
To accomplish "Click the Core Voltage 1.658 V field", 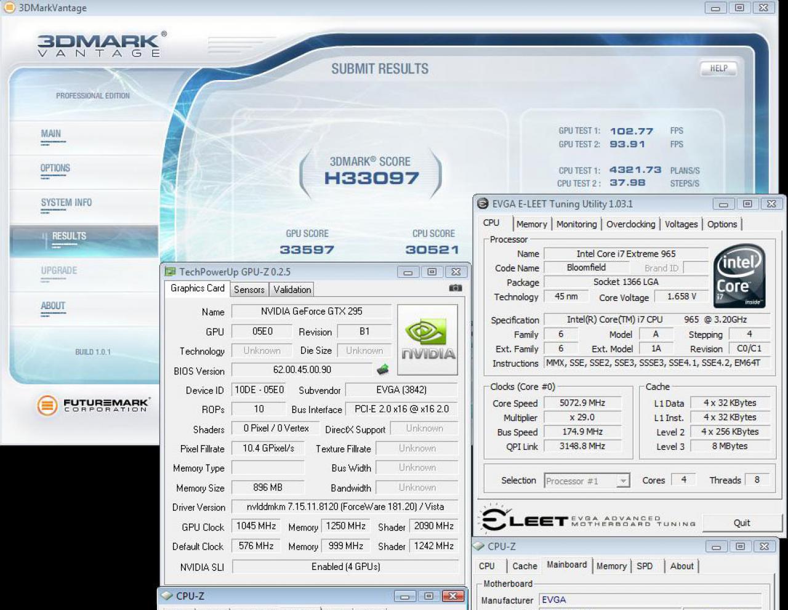I will click(681, 297).
